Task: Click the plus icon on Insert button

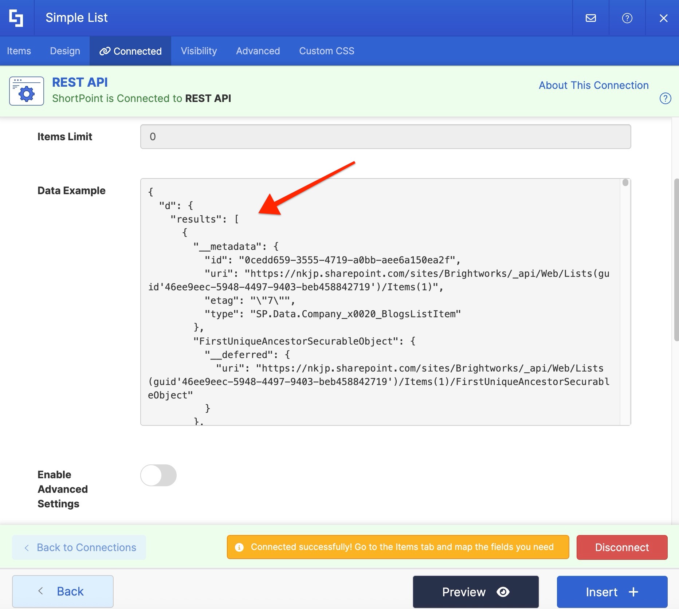Action: 633,592
